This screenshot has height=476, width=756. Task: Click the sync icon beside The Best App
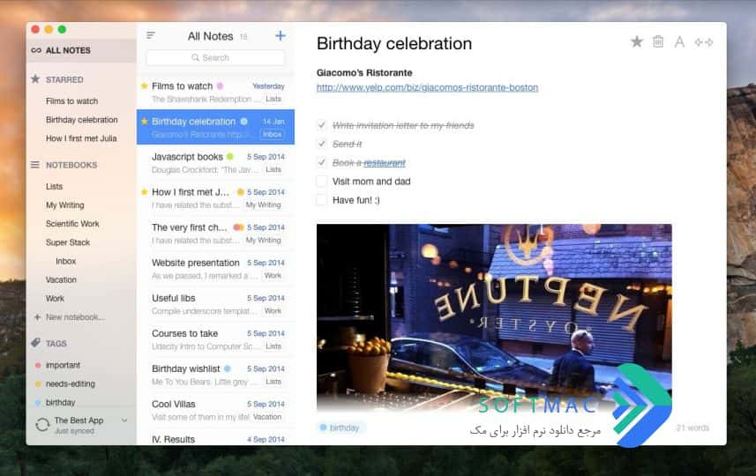[x=42, y=425]
